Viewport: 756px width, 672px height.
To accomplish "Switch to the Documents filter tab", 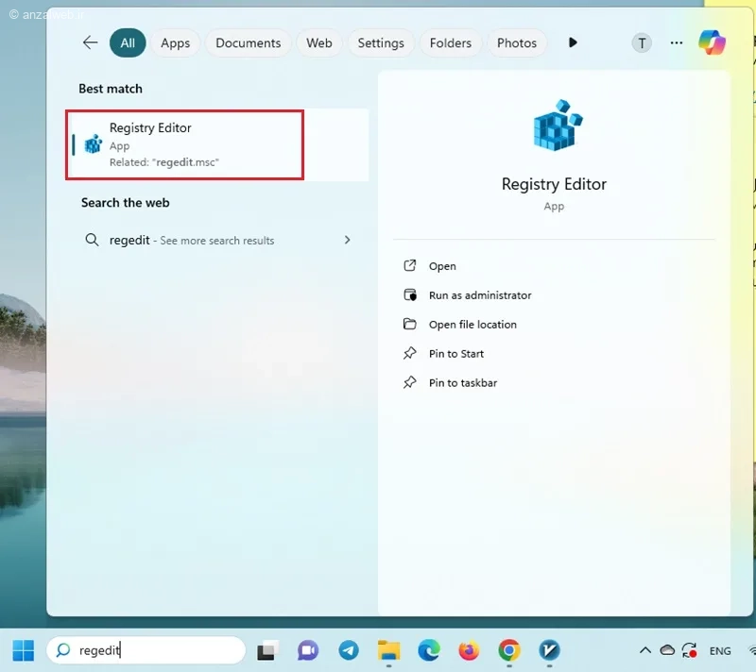I will (x=248, y=42).
